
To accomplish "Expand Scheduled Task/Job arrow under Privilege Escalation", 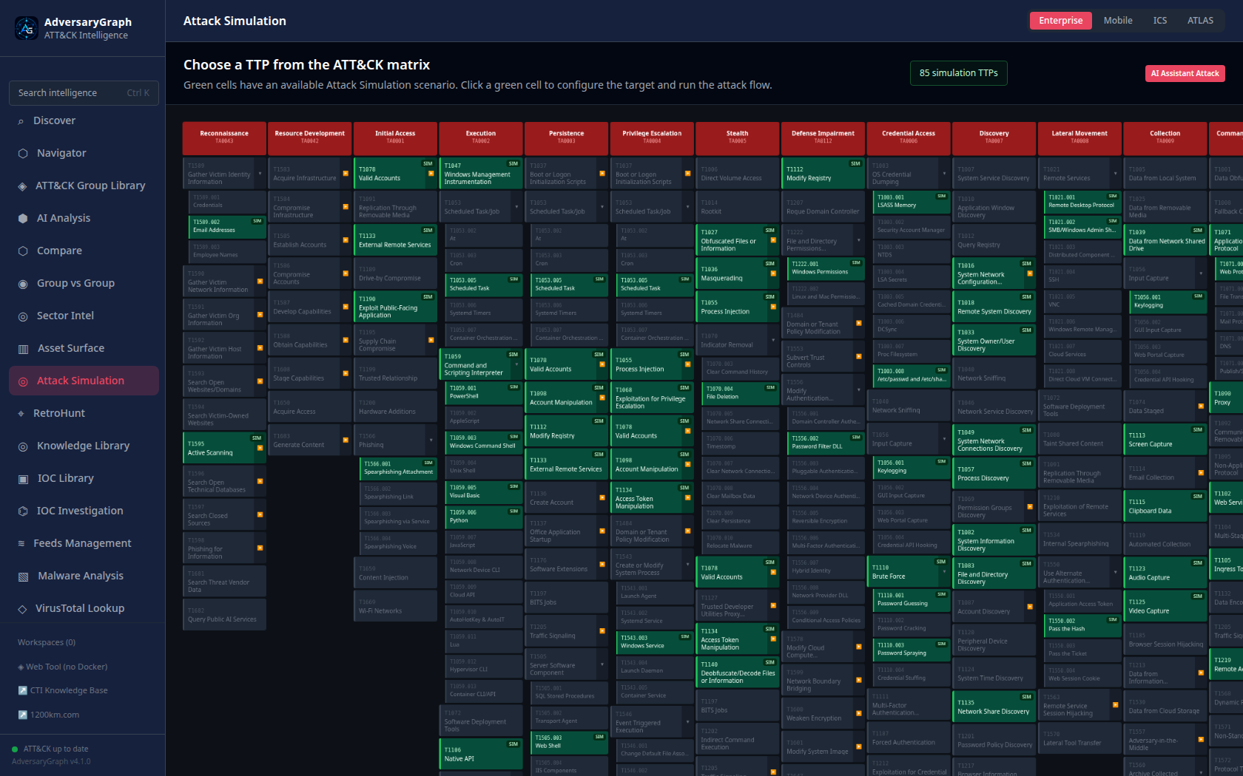I will pyautogui.click(x=687, y=207).
